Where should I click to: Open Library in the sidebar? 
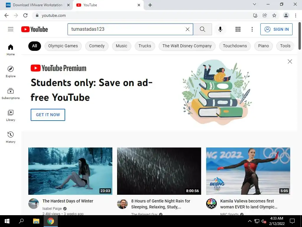coord(11,116)
